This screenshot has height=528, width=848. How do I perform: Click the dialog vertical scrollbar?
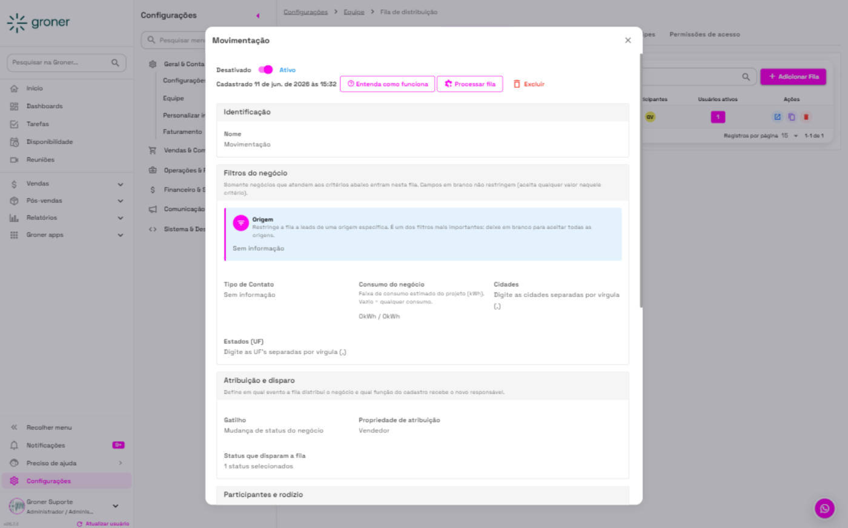point(641,180)
